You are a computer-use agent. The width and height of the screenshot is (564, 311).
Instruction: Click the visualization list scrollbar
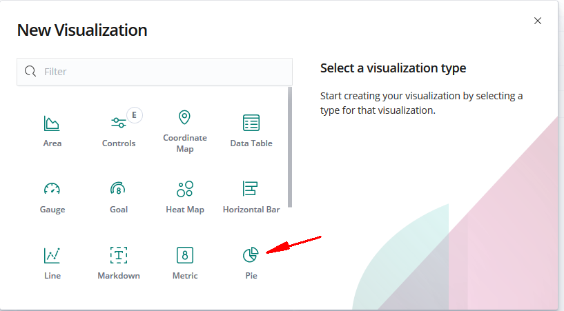290,148
